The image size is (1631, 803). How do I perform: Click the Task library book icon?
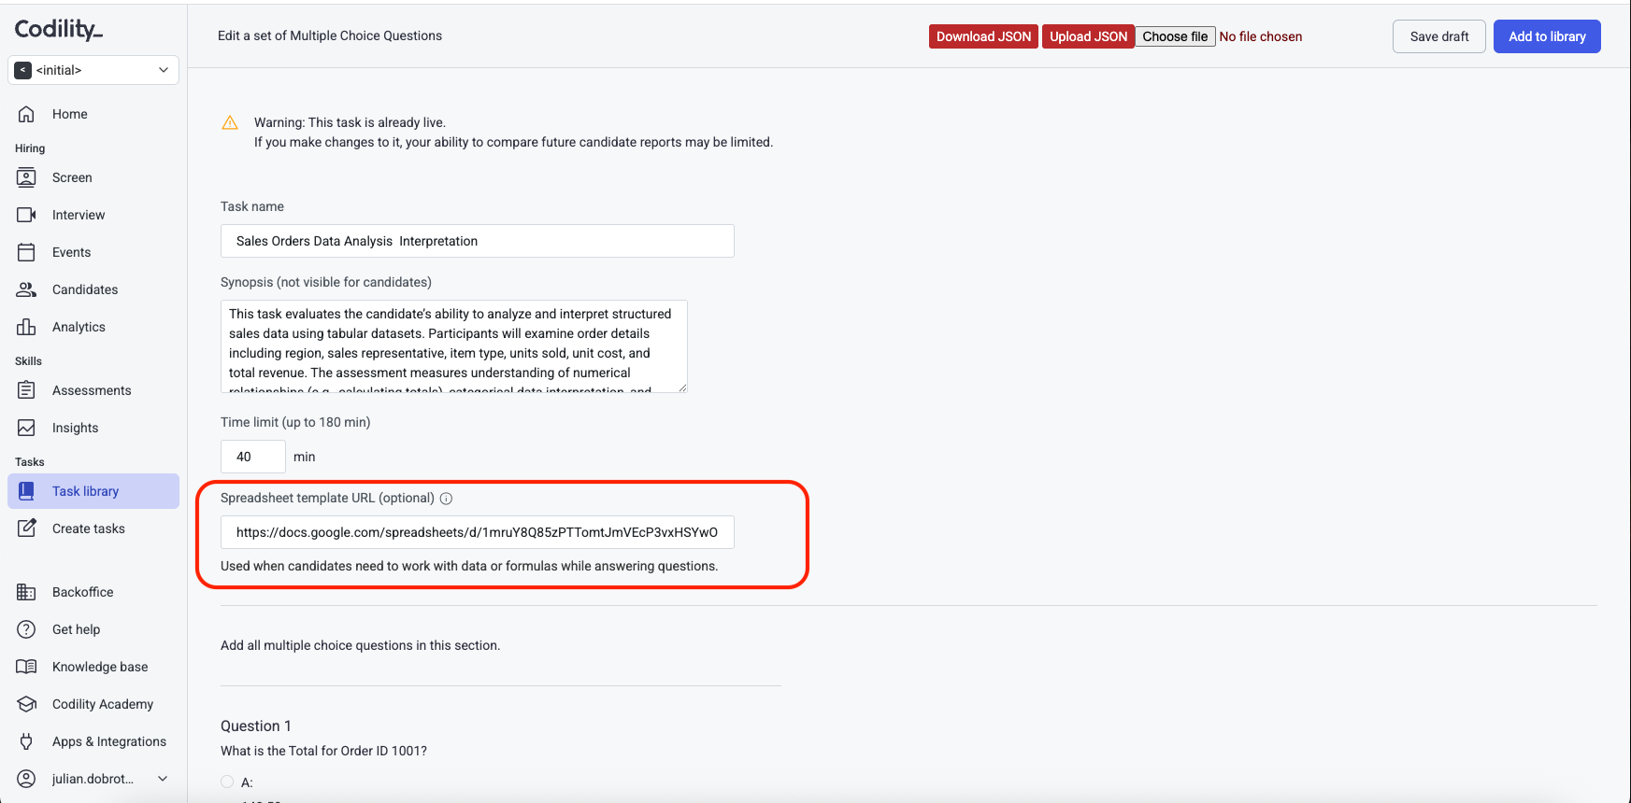tap(26, 491)
